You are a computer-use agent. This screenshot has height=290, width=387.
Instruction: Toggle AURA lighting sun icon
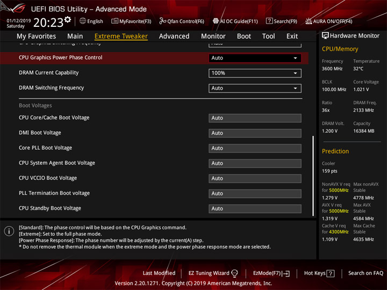309,21
